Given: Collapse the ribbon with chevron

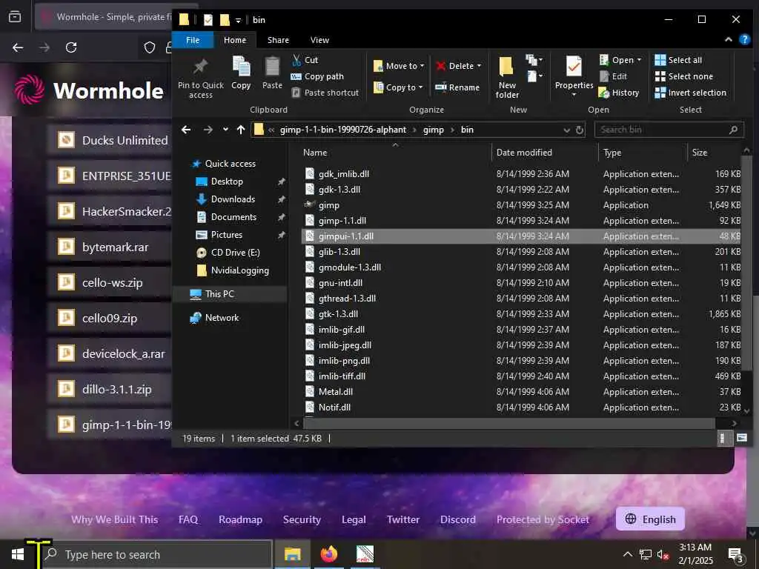Looking at the screenshot, I should [x=728, y=40].
